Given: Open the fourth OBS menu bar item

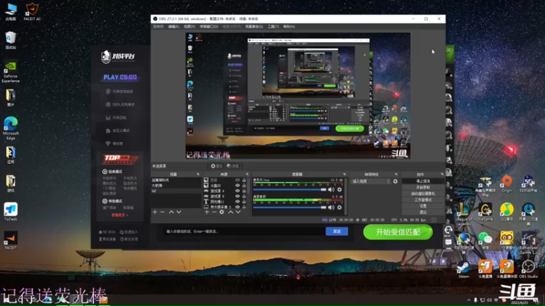Looking at the screenshot, I should 209,27.
